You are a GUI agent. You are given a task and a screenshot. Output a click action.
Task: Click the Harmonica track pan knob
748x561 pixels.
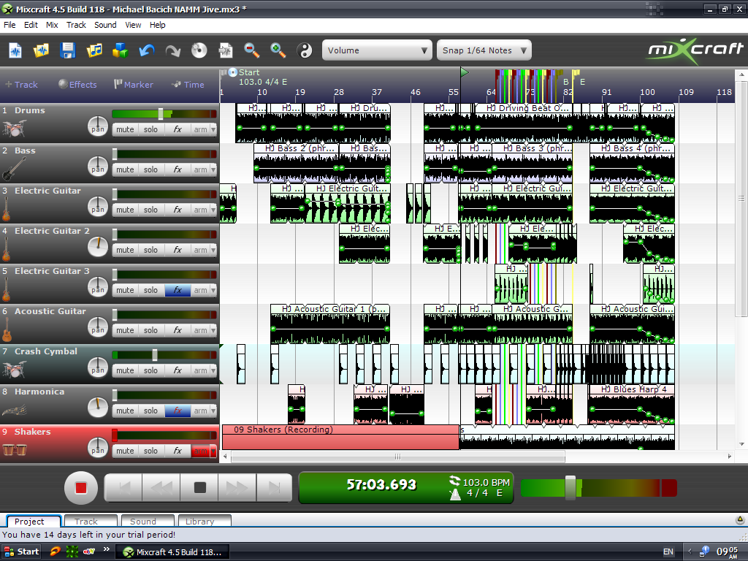coord(98,408)
